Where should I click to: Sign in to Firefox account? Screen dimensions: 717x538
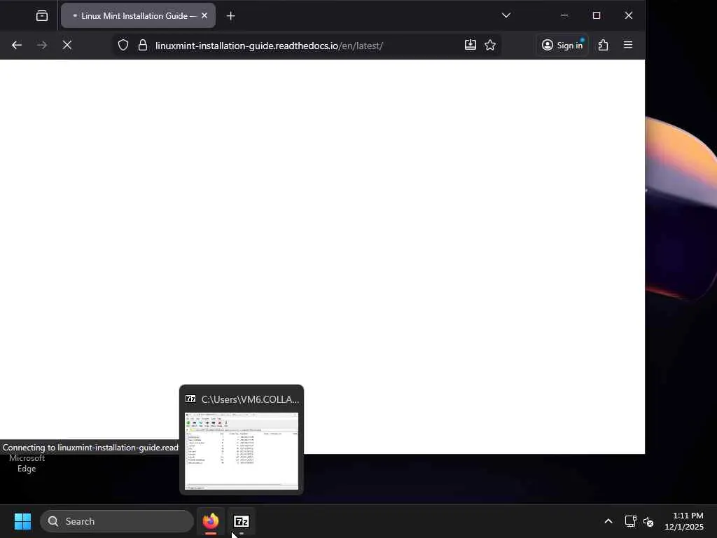click(562, 45)
